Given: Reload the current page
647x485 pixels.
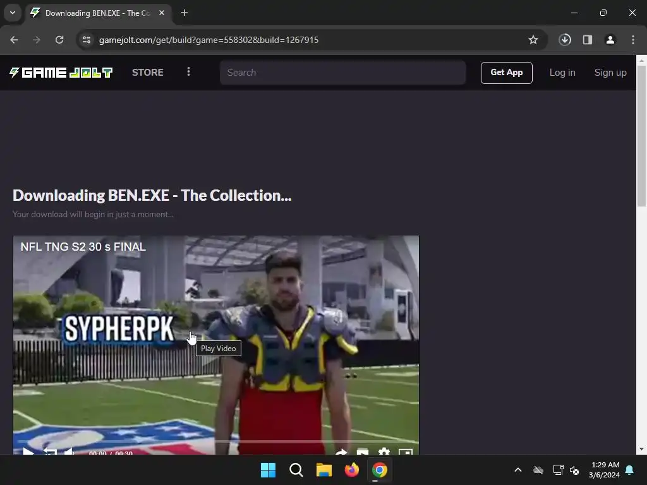Looking at the screenshot, I should coord(59,40).
